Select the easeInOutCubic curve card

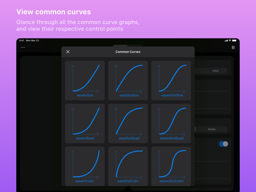[171, 166]
